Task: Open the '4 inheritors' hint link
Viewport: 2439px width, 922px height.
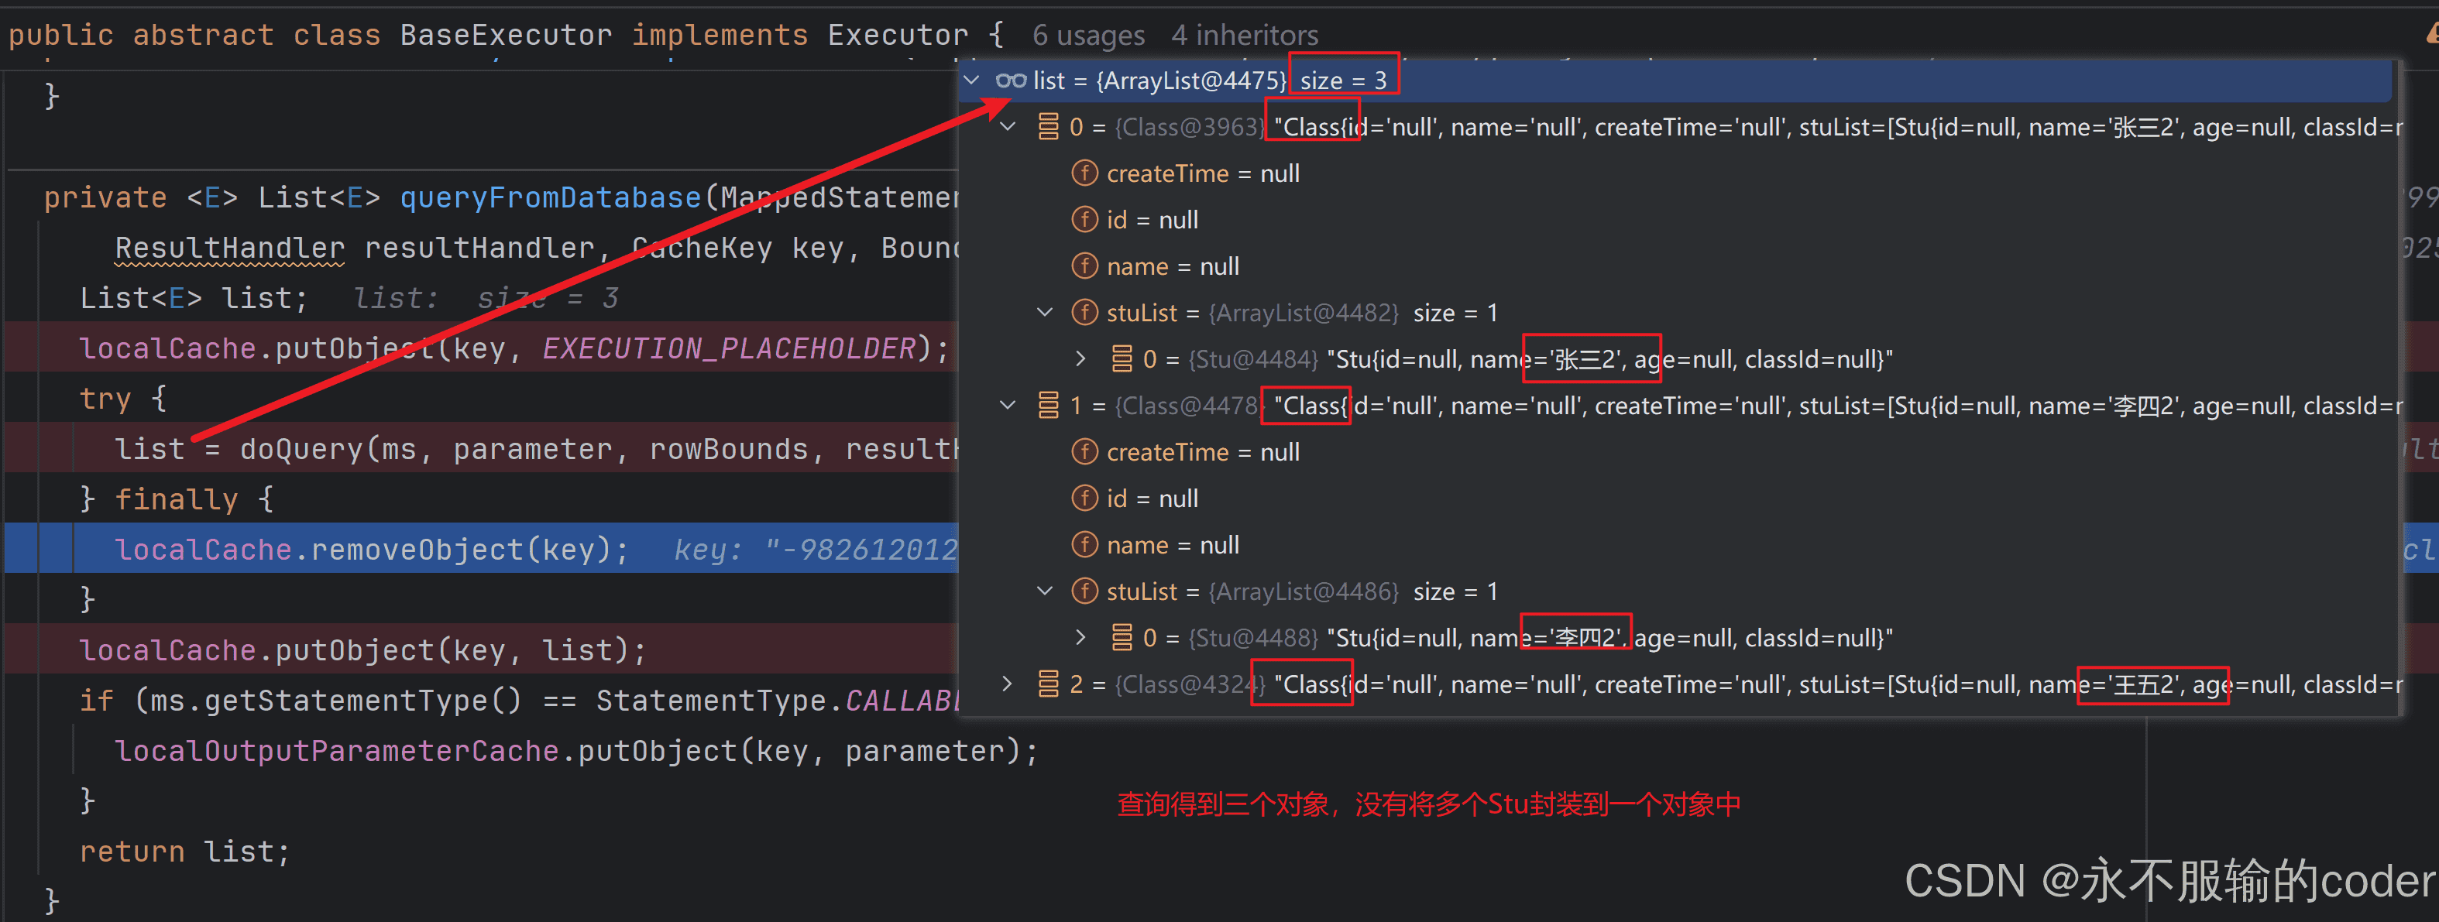Action: [x=1244, y=35]
